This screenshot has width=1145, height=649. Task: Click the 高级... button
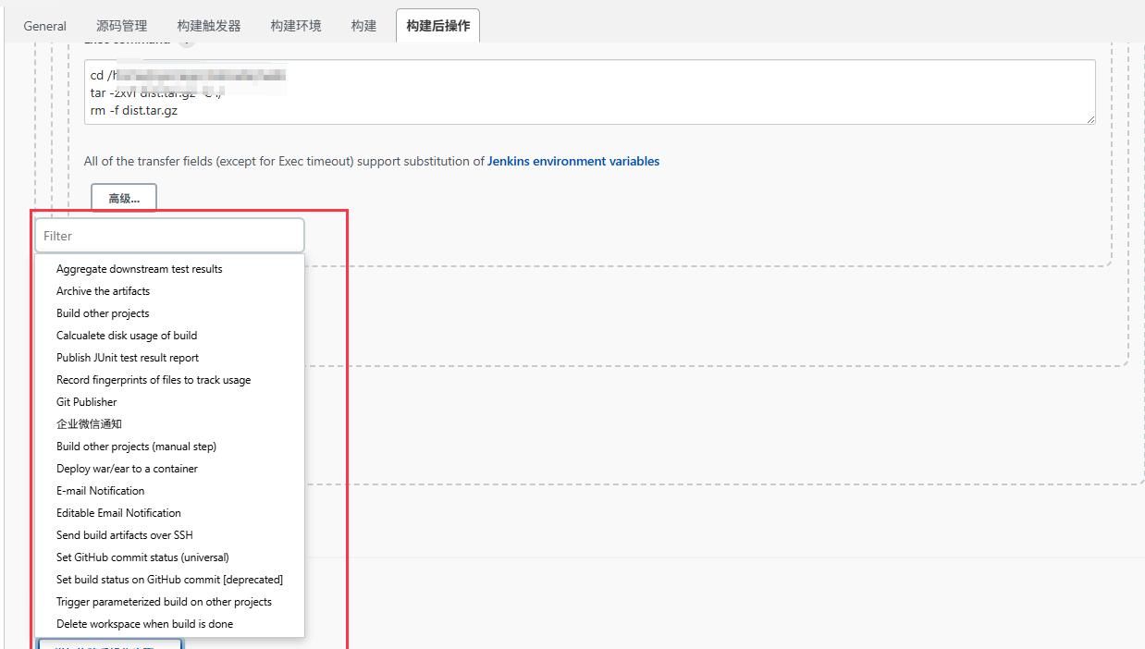coord(123,197)
